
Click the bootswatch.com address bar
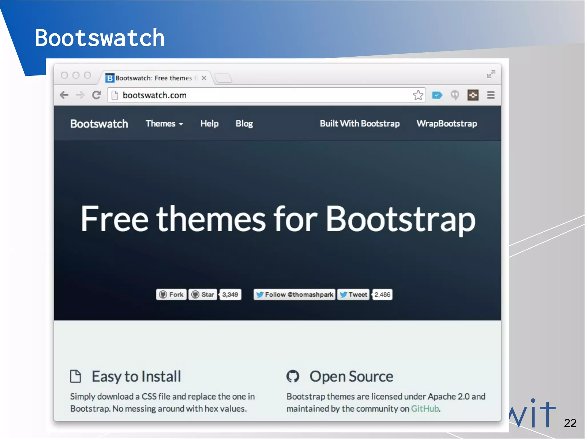267,95
